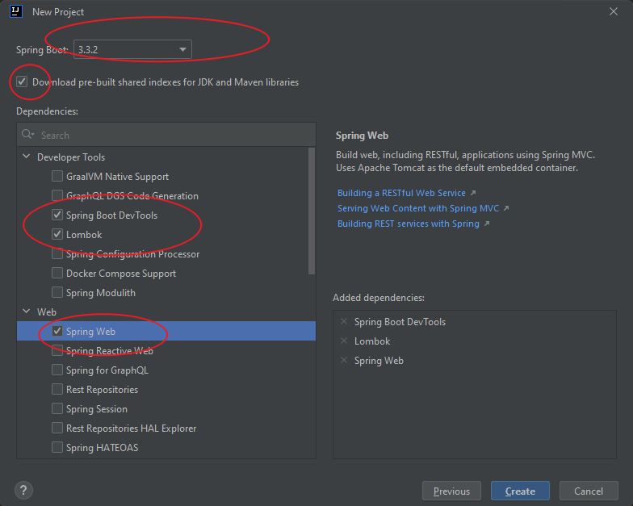Click the Spring Web description heading
This screenshot has width=633, height=506.
[x=362, y=136]
